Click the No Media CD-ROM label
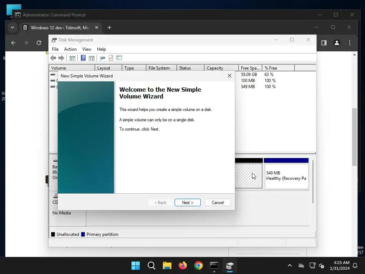Image resolution: width=365 pixels, height=274 pixels. tap(61, 213)
